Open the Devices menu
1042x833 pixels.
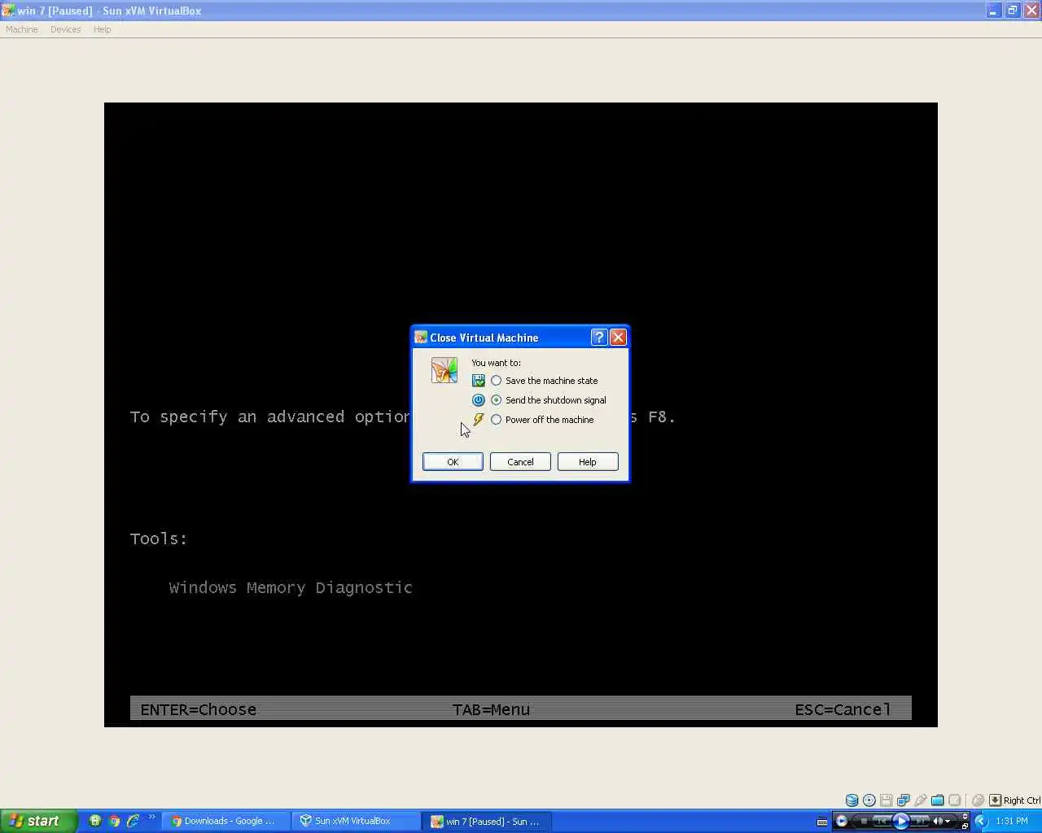(x=66, y=29)
